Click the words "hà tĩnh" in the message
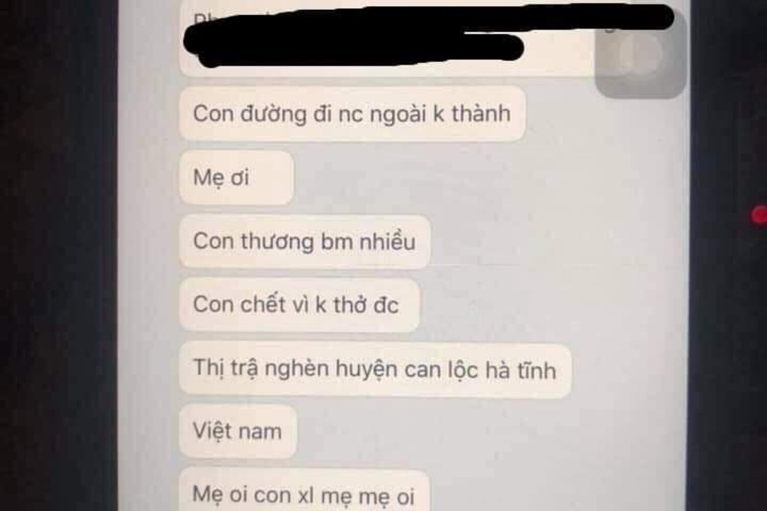767x511 pixels. tap(520, 370)
